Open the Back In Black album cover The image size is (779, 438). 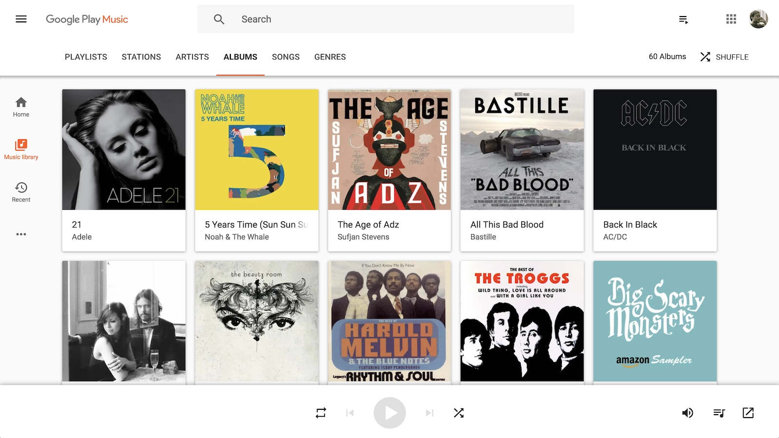[x=655, y=149]
